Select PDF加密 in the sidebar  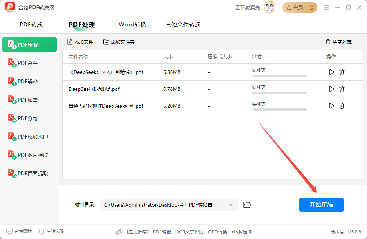[29, 100]
